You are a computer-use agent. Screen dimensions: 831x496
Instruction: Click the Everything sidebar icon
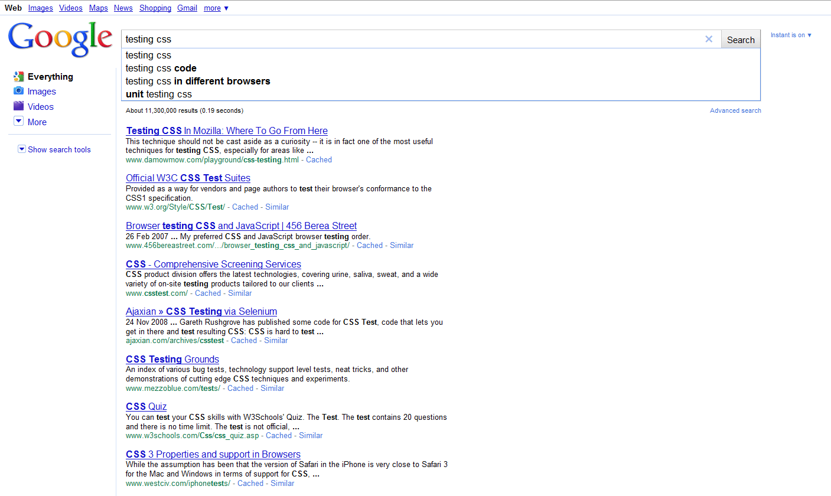(18, 76)
